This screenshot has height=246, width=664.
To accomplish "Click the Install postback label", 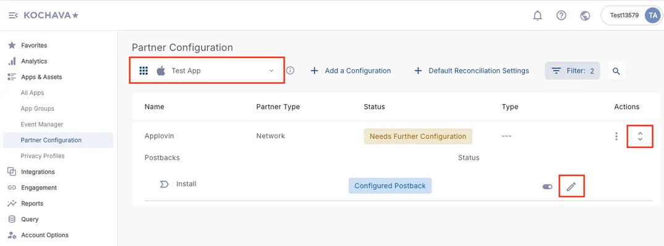I will click(186, 184).
